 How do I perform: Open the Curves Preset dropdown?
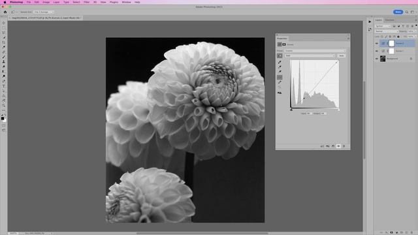(x=315, y=51)
